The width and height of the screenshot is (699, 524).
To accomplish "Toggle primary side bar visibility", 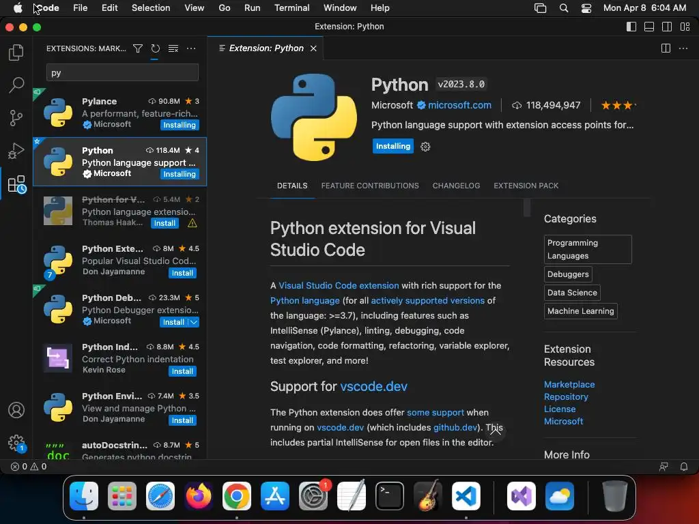I will (x=631, y=27).
